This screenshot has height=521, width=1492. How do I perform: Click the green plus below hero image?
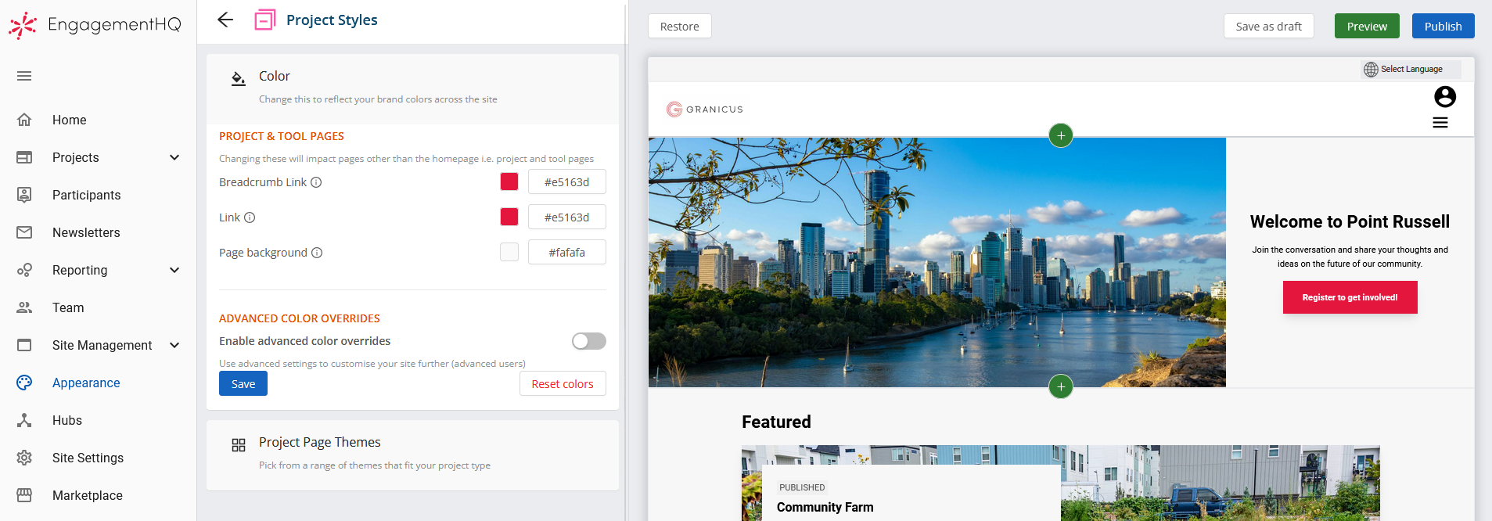tap(1060, 386)
